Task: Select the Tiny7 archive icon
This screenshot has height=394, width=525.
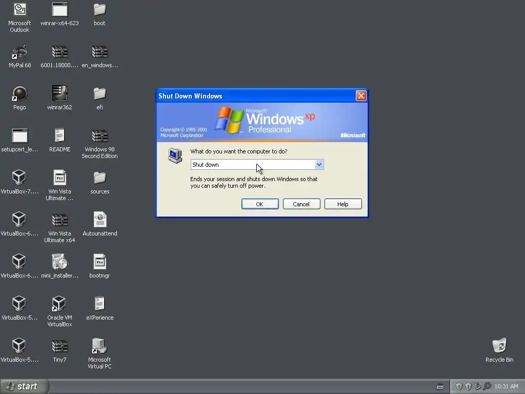Action: [59, 346]
